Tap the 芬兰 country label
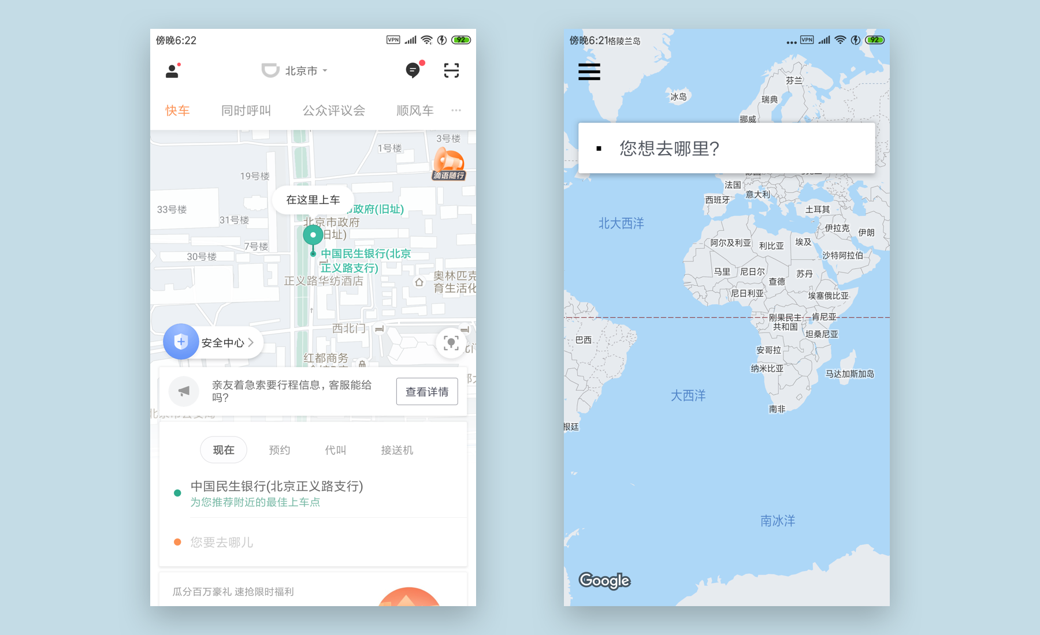This screenshot has width=1040, height=635. pyautogui.click(x=794, y=80)
